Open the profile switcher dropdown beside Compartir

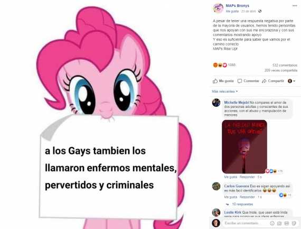click(x=291, y=81)
